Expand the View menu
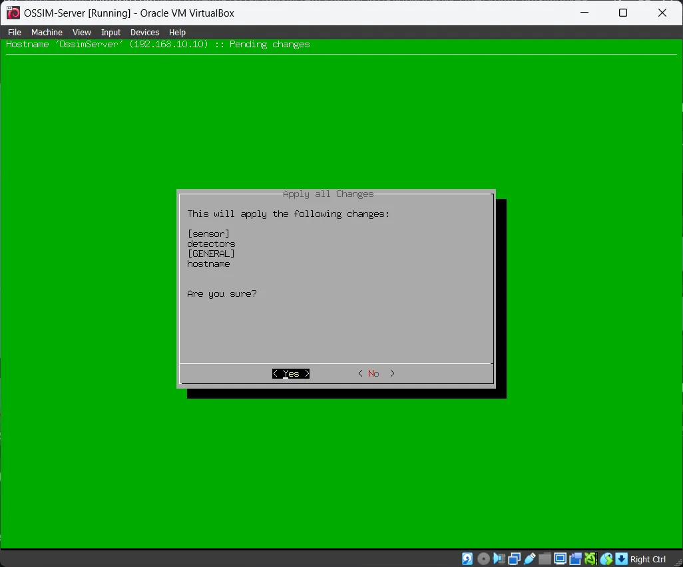683x567 pixels. [x=82, y=32]
